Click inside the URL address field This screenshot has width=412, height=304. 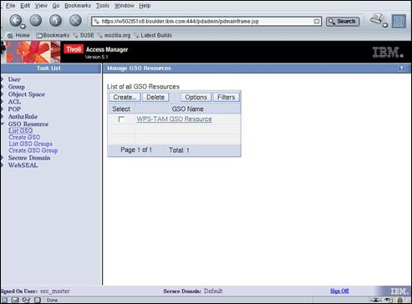(x=206, y=22)
